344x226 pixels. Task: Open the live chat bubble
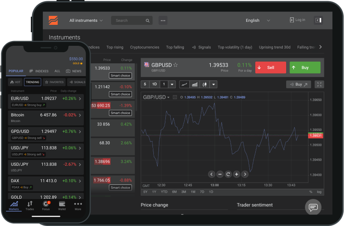313,207
